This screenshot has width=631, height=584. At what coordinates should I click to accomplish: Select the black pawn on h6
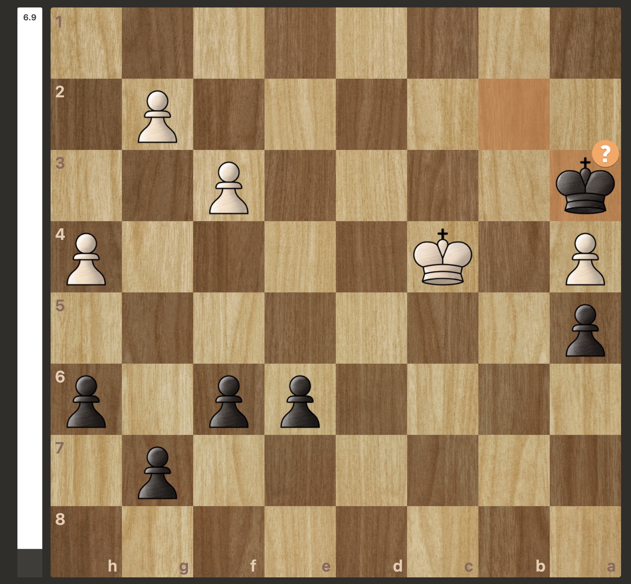86,402
